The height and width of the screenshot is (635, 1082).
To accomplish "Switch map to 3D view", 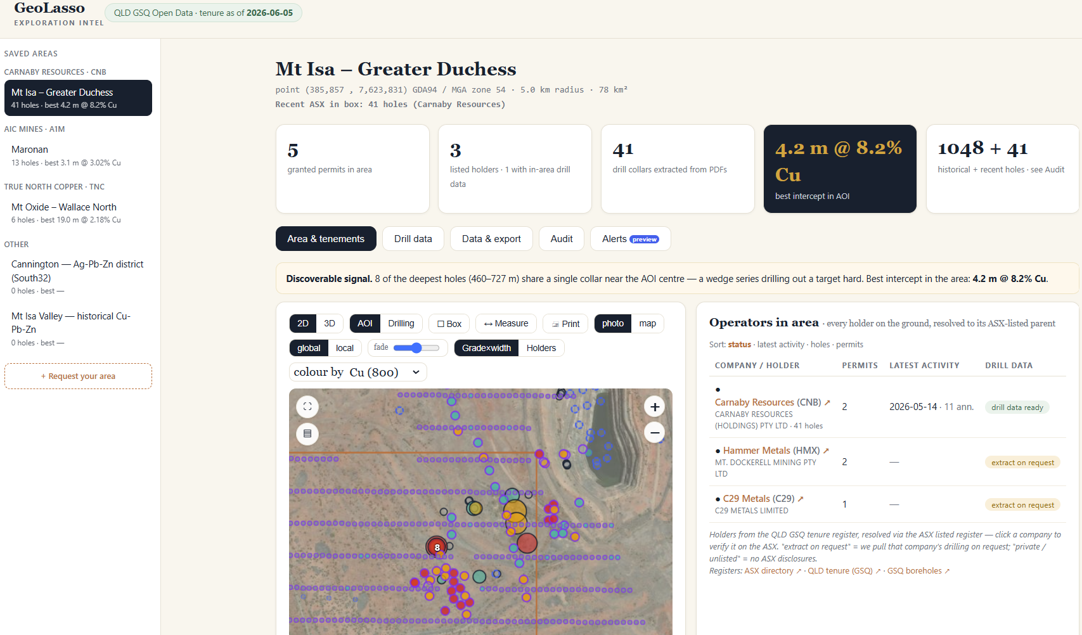I will 330,323.
